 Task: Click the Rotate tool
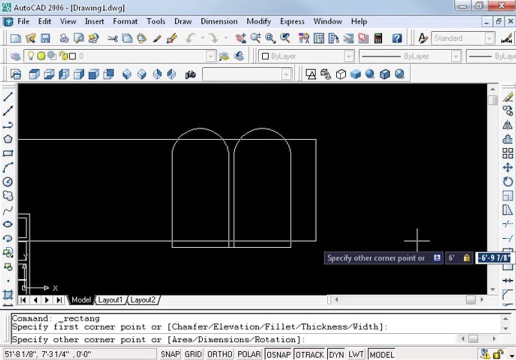point(508,181)
